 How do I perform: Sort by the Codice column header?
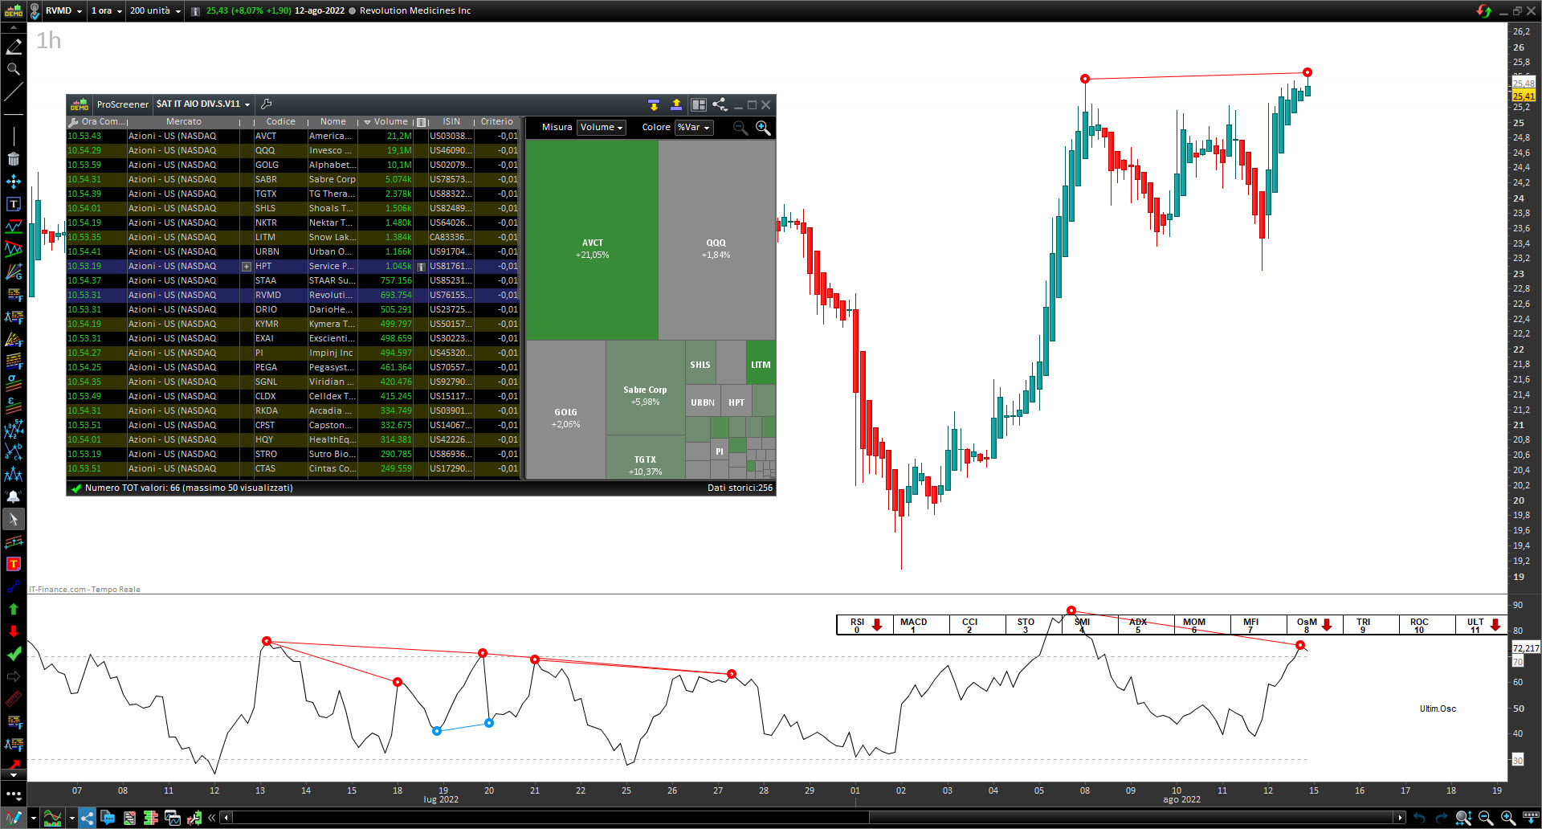280,122
